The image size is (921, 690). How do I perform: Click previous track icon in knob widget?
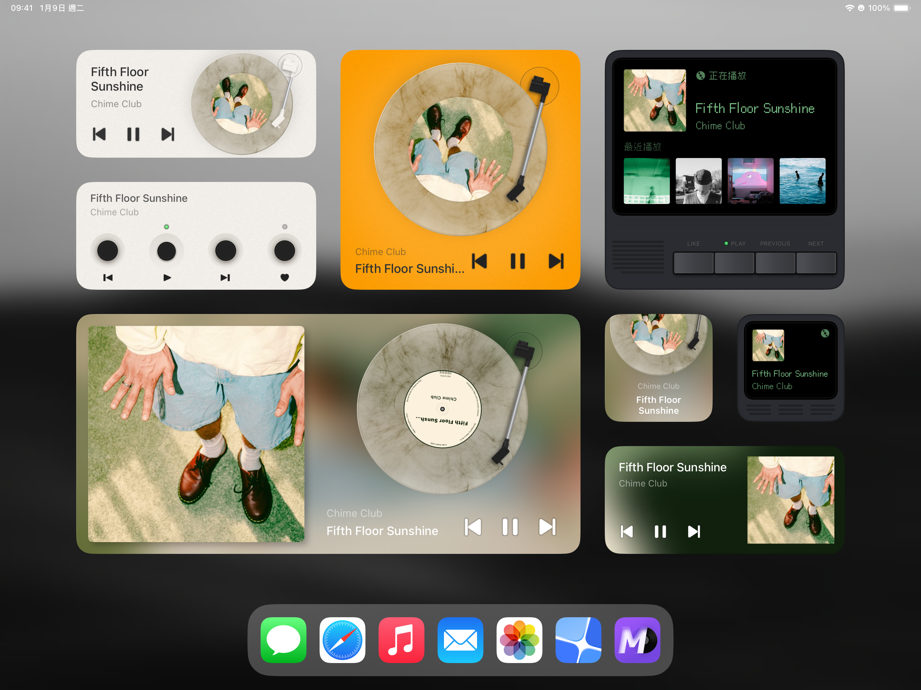tap(108, 278)
